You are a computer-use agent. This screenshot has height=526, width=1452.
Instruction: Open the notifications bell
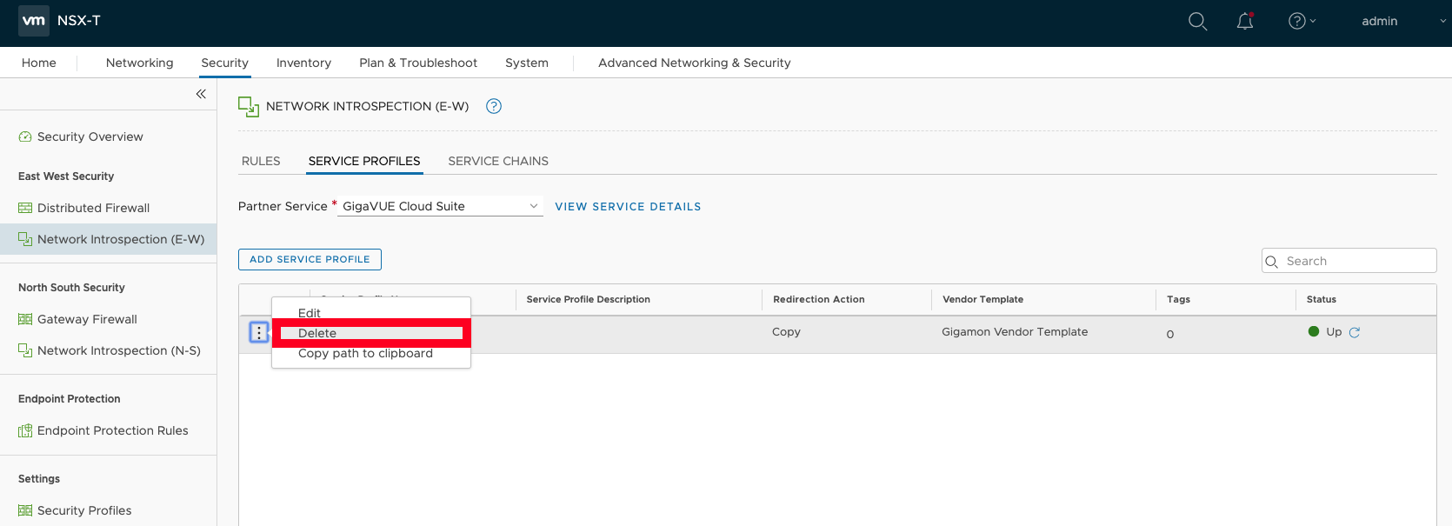click(x=1245, y=22)
